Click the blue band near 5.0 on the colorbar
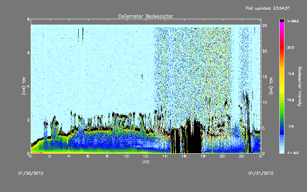 [282, 127]
